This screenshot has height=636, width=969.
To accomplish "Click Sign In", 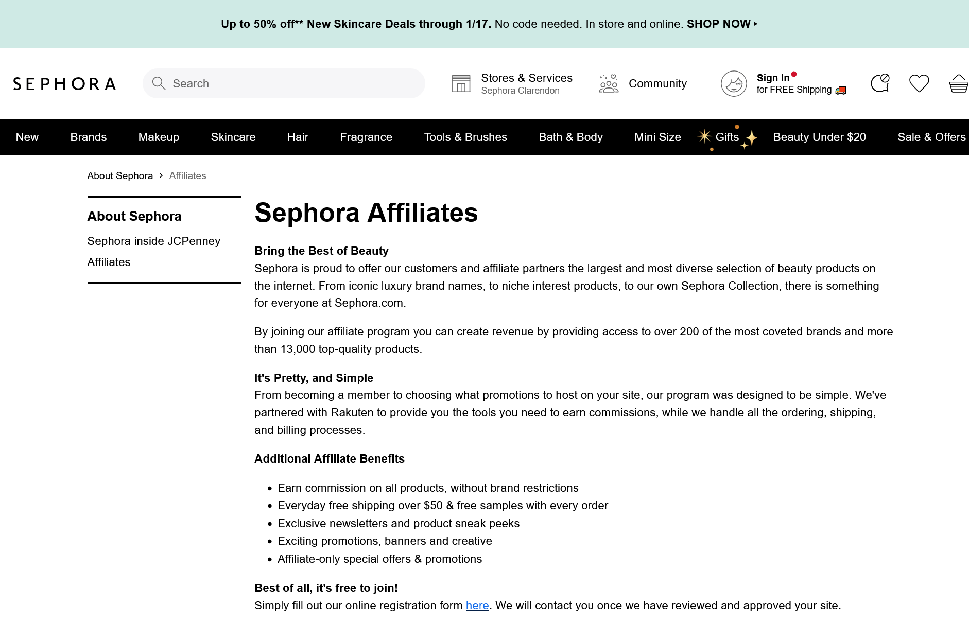I will [x=773, y=78].
